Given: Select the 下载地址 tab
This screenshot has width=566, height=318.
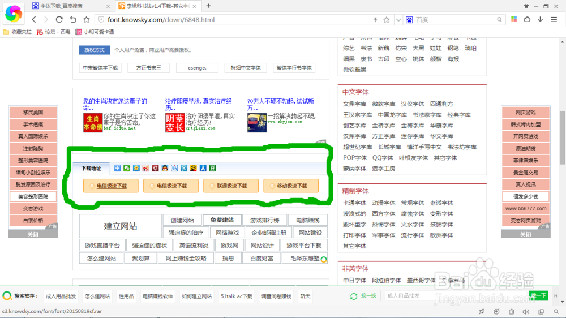Looking at the screenshot, I should pos(91,168).
